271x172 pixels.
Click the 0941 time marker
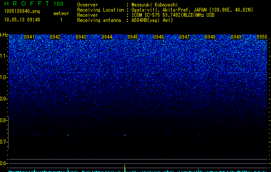click(x=29, y=37)
